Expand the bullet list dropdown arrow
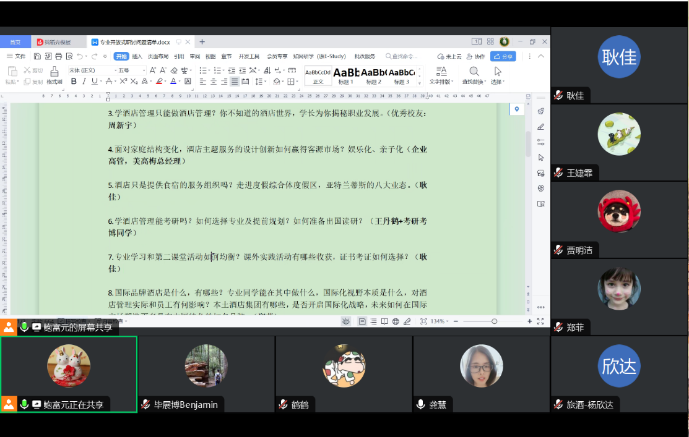 pyautogui.click(x=209, y=70)
